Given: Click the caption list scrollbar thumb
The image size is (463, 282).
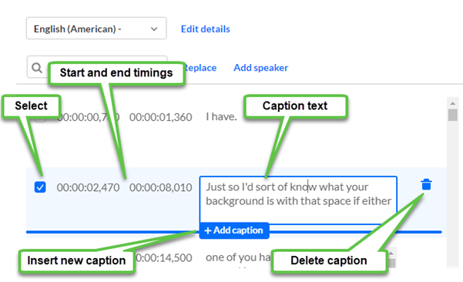Looking at the screenshot, I should 453,115.
